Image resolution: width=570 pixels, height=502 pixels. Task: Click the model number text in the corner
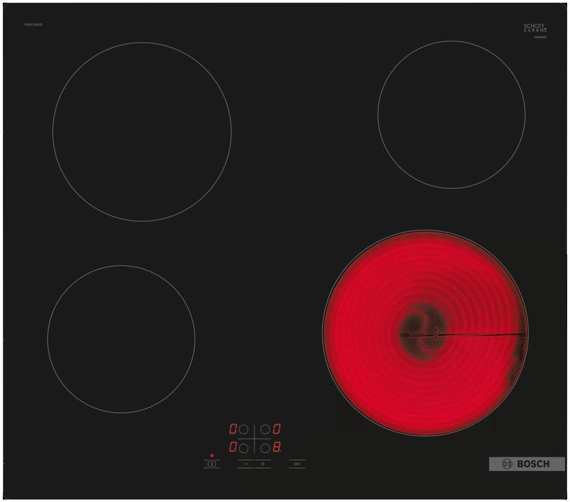click(x=34, y=25)
